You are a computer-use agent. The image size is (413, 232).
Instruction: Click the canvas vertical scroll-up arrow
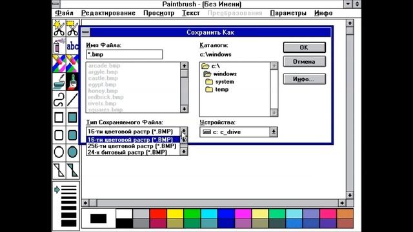coord(350,23)
